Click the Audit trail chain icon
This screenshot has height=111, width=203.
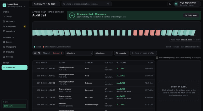pyautogui.click(x=4, y=67)
